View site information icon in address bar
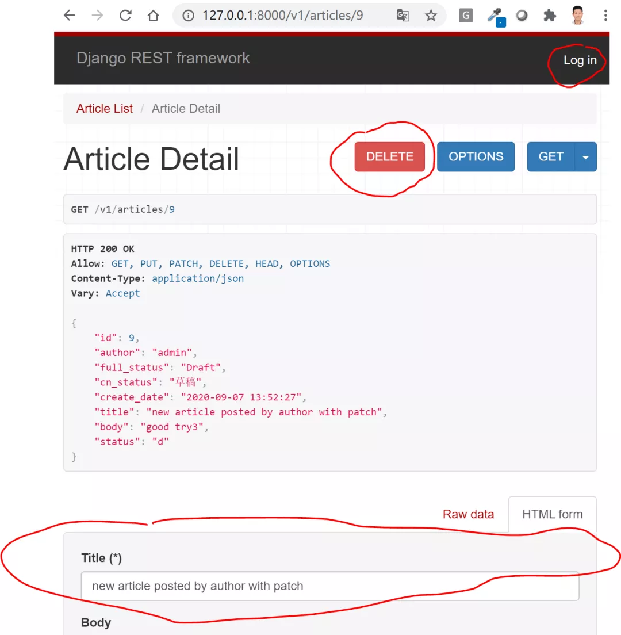This screenshot has height=635, width=621. 188,16
